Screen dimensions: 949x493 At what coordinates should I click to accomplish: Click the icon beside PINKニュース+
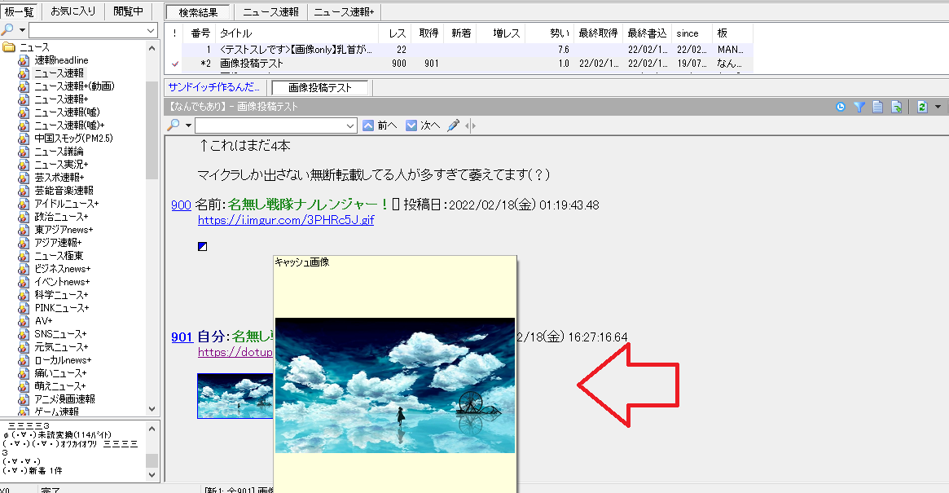coord(23,308)
